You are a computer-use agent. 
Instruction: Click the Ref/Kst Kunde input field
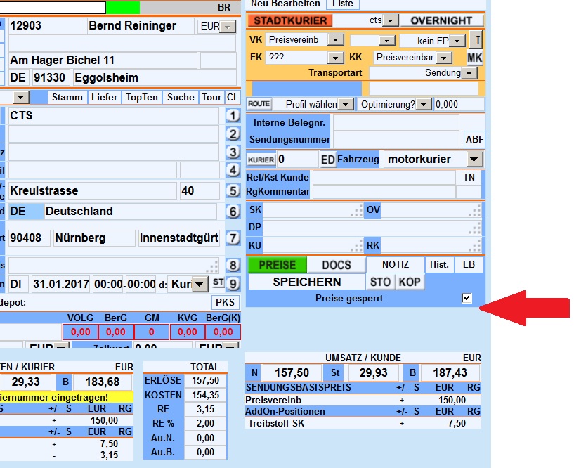[384, 178]
